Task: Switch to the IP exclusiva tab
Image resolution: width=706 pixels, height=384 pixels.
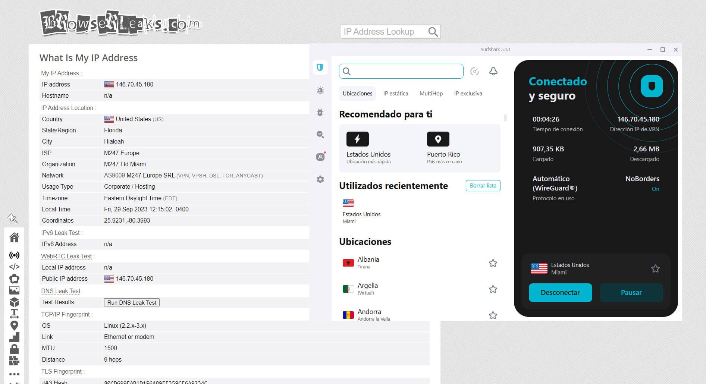Action: click(468, 94)
